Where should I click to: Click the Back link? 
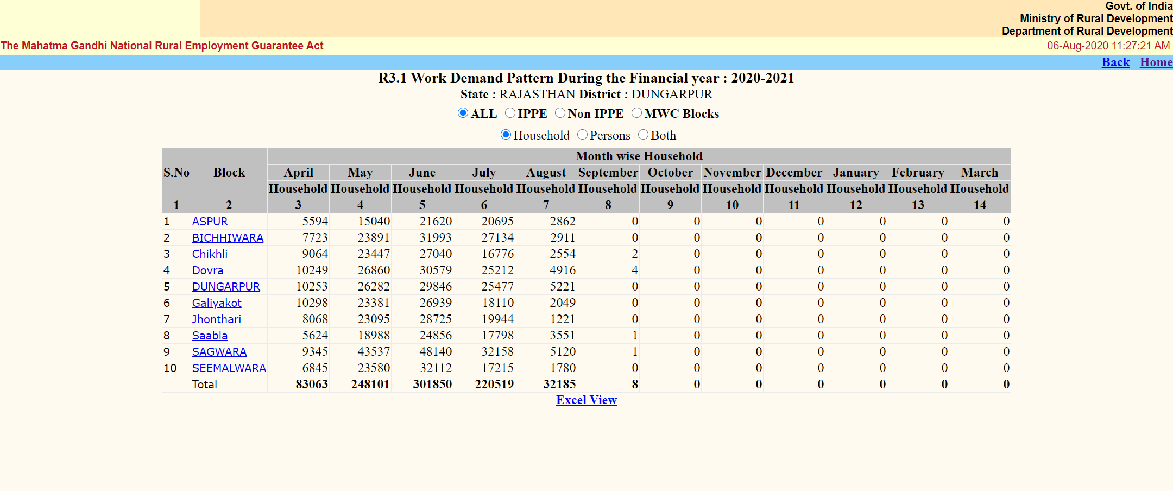(1115, 62)
